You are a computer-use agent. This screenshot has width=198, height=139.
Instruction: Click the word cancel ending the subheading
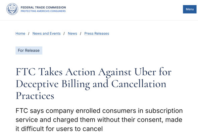(93, 129)
